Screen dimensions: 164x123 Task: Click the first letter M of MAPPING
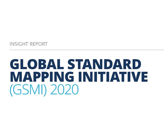click(x=16, y=77)
